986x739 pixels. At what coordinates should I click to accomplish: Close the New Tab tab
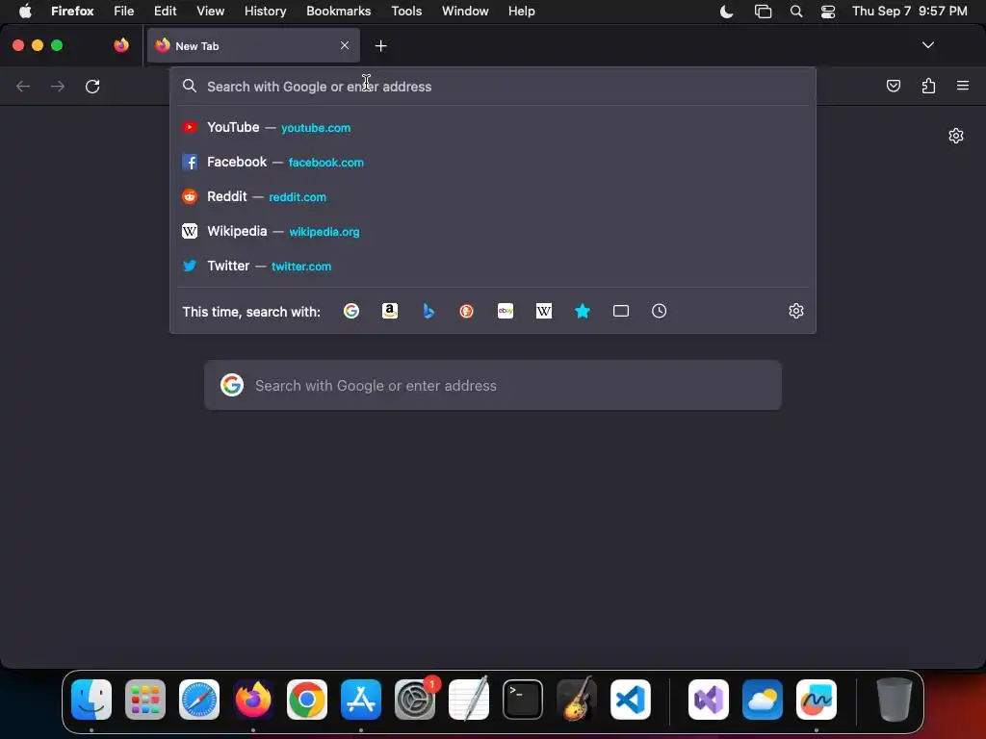click(345, 45)
